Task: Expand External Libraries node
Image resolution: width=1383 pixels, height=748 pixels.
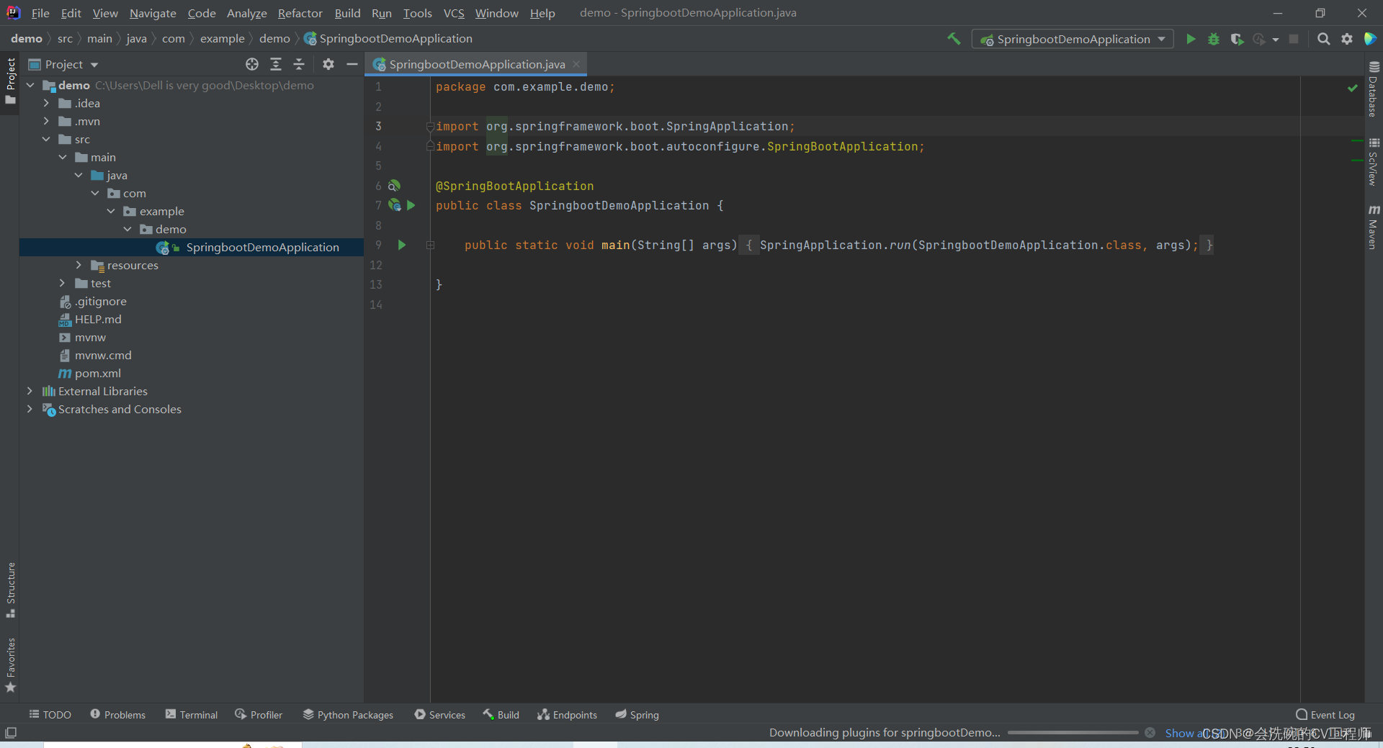Action: click(x=30, y=391)
